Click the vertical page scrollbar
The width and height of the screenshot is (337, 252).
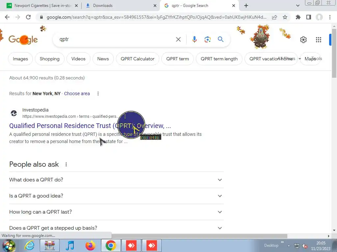334,53
